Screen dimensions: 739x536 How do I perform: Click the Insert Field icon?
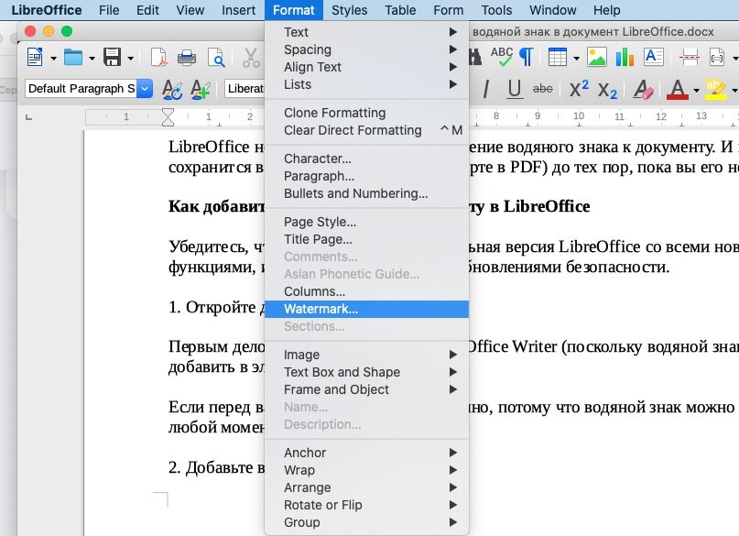tap(717, 58)
